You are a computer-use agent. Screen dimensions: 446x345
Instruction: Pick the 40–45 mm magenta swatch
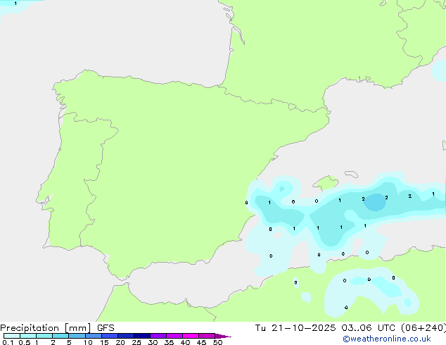click(191, 336)
